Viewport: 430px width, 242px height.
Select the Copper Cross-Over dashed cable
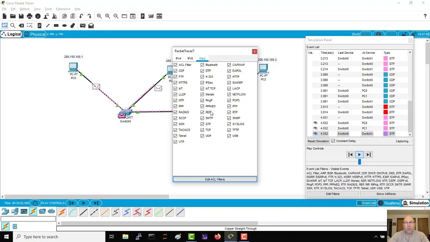[x=94, y=212]
